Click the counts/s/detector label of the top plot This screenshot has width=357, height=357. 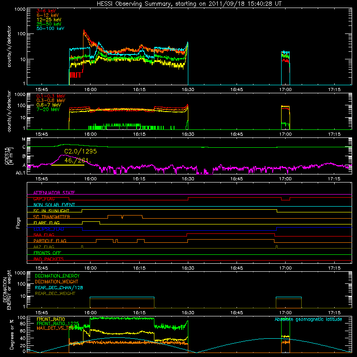point(9,46)
